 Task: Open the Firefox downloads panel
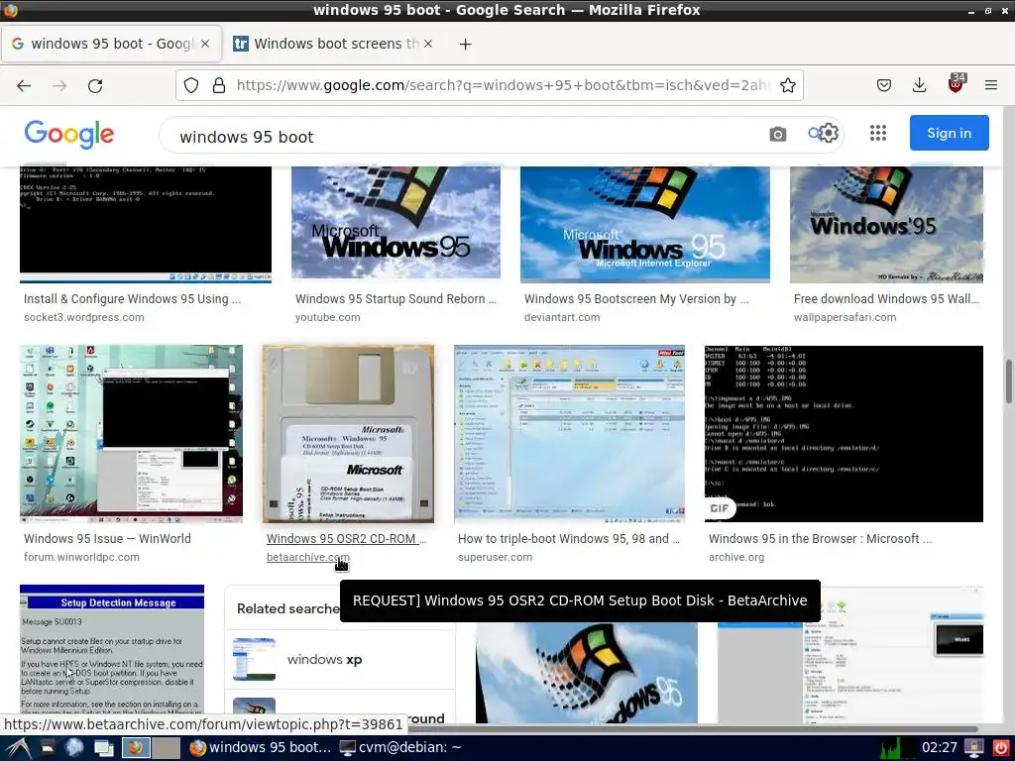click(919, 85)
